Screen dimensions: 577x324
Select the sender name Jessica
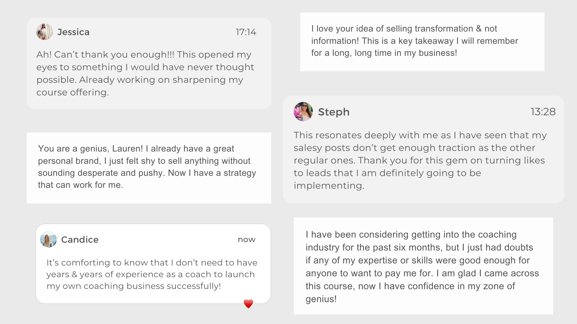[73, 32]
